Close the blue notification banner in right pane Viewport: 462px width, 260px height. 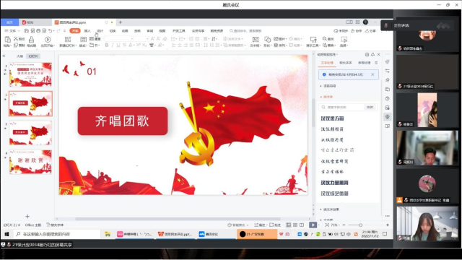[372, 74]
